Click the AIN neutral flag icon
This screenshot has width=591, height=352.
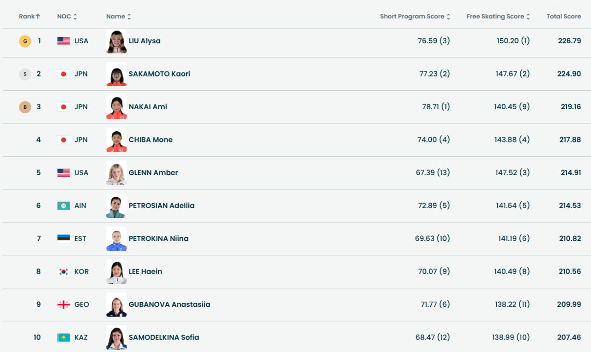point(63,205)
